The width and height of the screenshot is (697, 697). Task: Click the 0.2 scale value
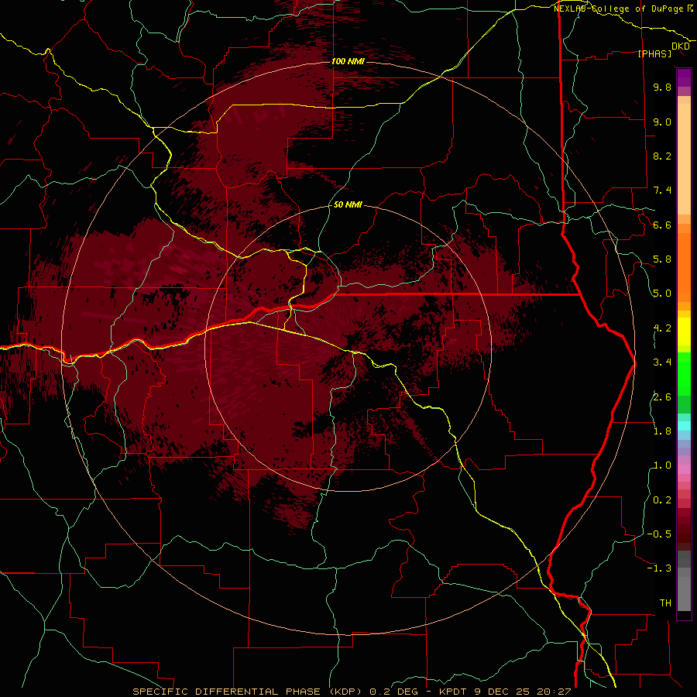(x=662, y=500)
